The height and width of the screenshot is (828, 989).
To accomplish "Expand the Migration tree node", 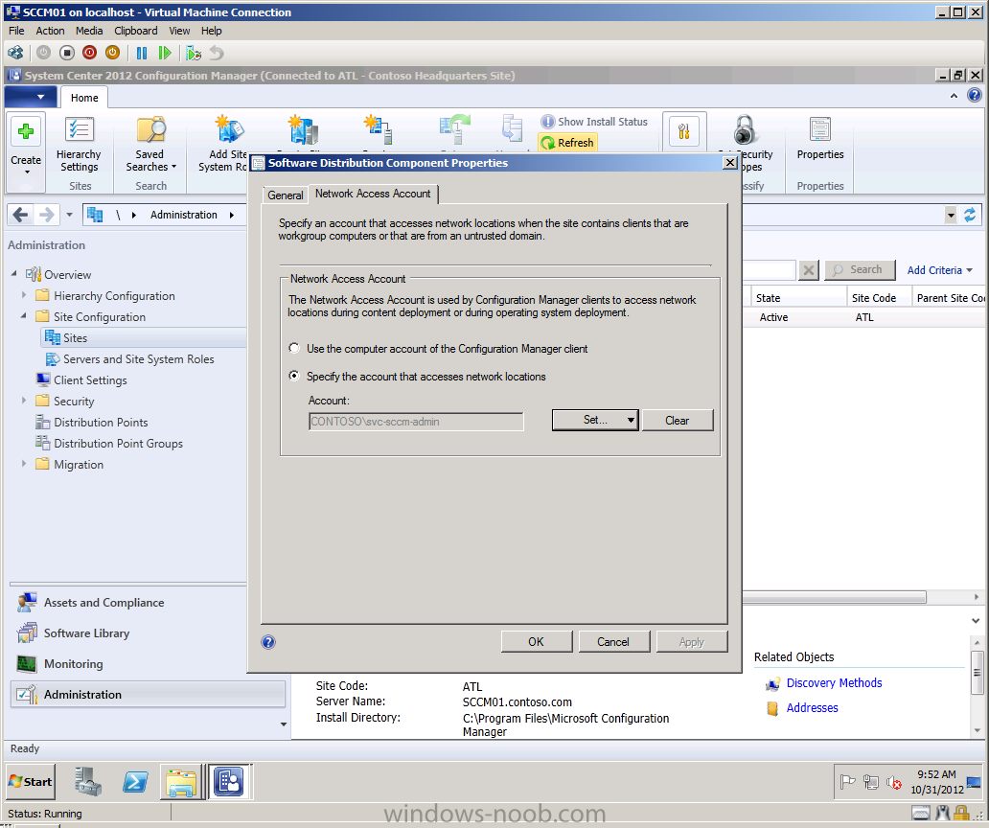I will point(24,464).
